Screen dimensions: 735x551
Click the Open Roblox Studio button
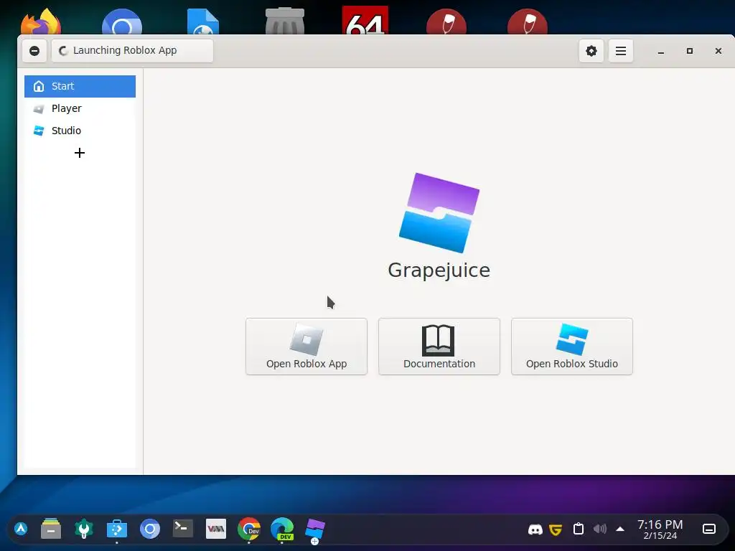pos(572,347)
